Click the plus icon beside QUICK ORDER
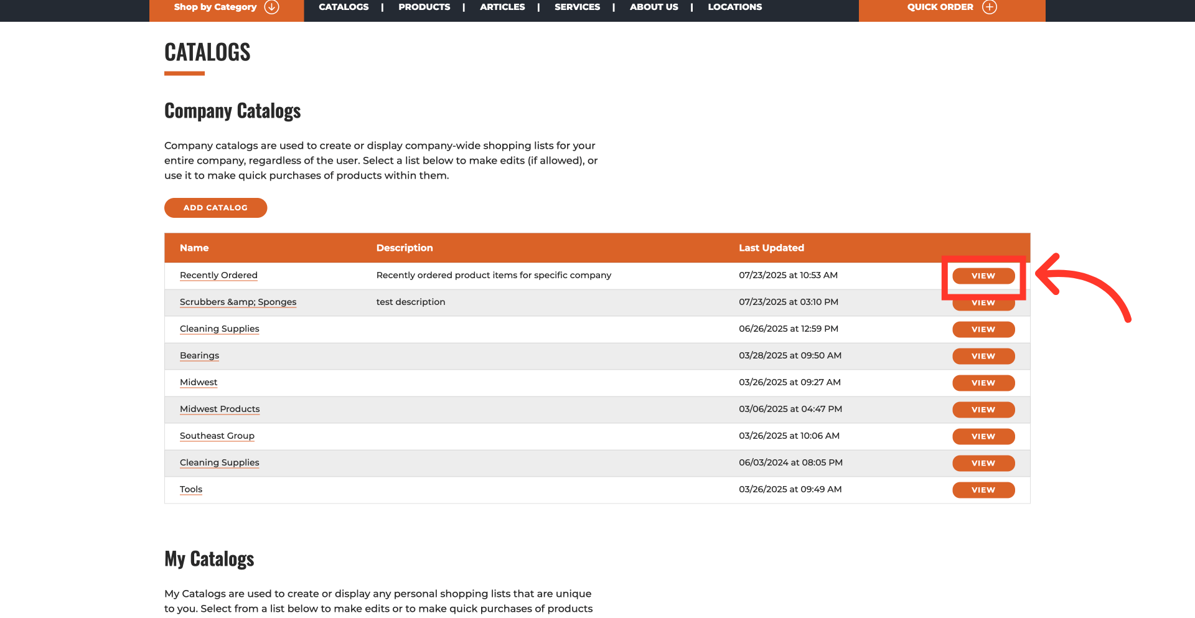Screen dimensions: 1195x618 coord(990,7)
